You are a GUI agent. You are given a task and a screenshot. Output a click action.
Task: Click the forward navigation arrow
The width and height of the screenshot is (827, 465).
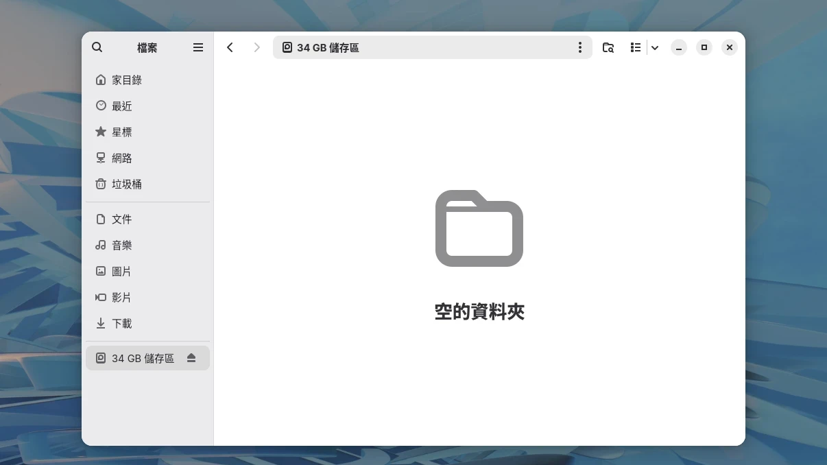point(256,47)
